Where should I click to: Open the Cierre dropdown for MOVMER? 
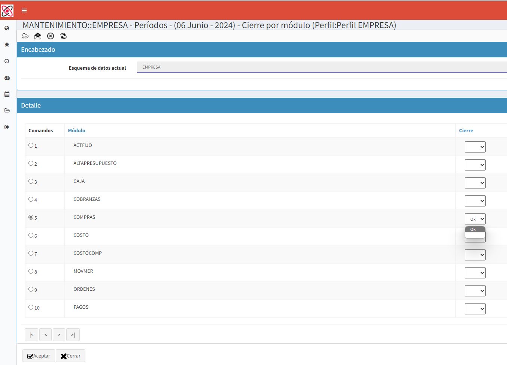(475, 273)
